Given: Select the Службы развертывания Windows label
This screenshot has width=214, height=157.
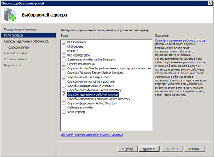Looking at the screenshot, I should (90, 86).
